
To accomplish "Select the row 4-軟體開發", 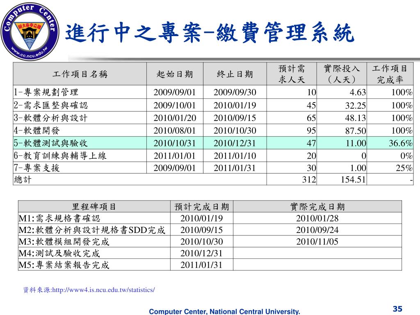I will point(213,130).
